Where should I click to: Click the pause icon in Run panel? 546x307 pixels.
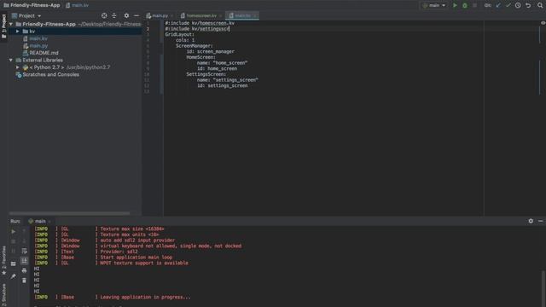pyautogui.click(x=14, y=251)
